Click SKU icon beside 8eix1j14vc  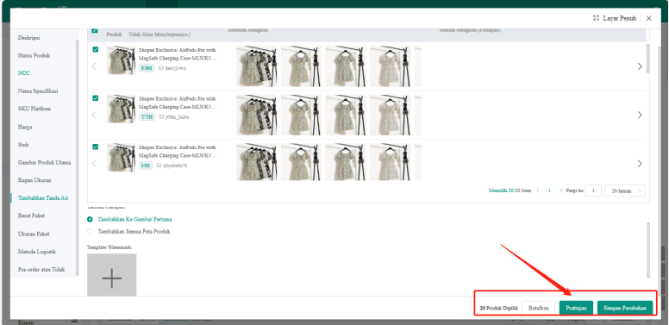click(161, 68)
